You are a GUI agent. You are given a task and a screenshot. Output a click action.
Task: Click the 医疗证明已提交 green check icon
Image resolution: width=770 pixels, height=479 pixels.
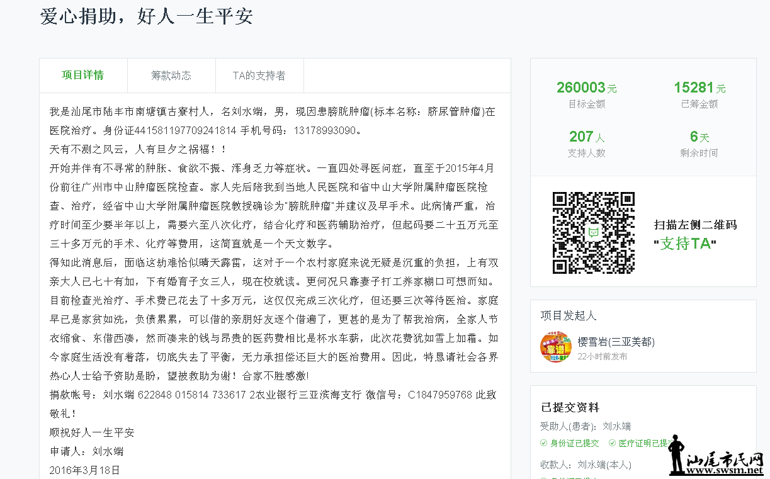pyautogui.click(x=612, y=443)
